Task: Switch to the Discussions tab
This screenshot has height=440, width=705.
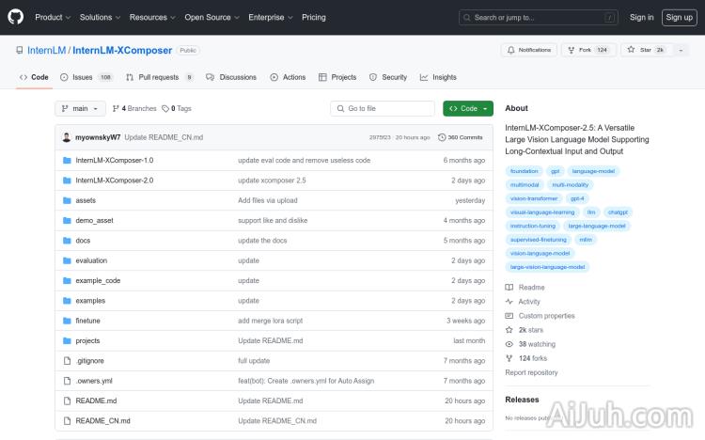Action: [231, 77]
